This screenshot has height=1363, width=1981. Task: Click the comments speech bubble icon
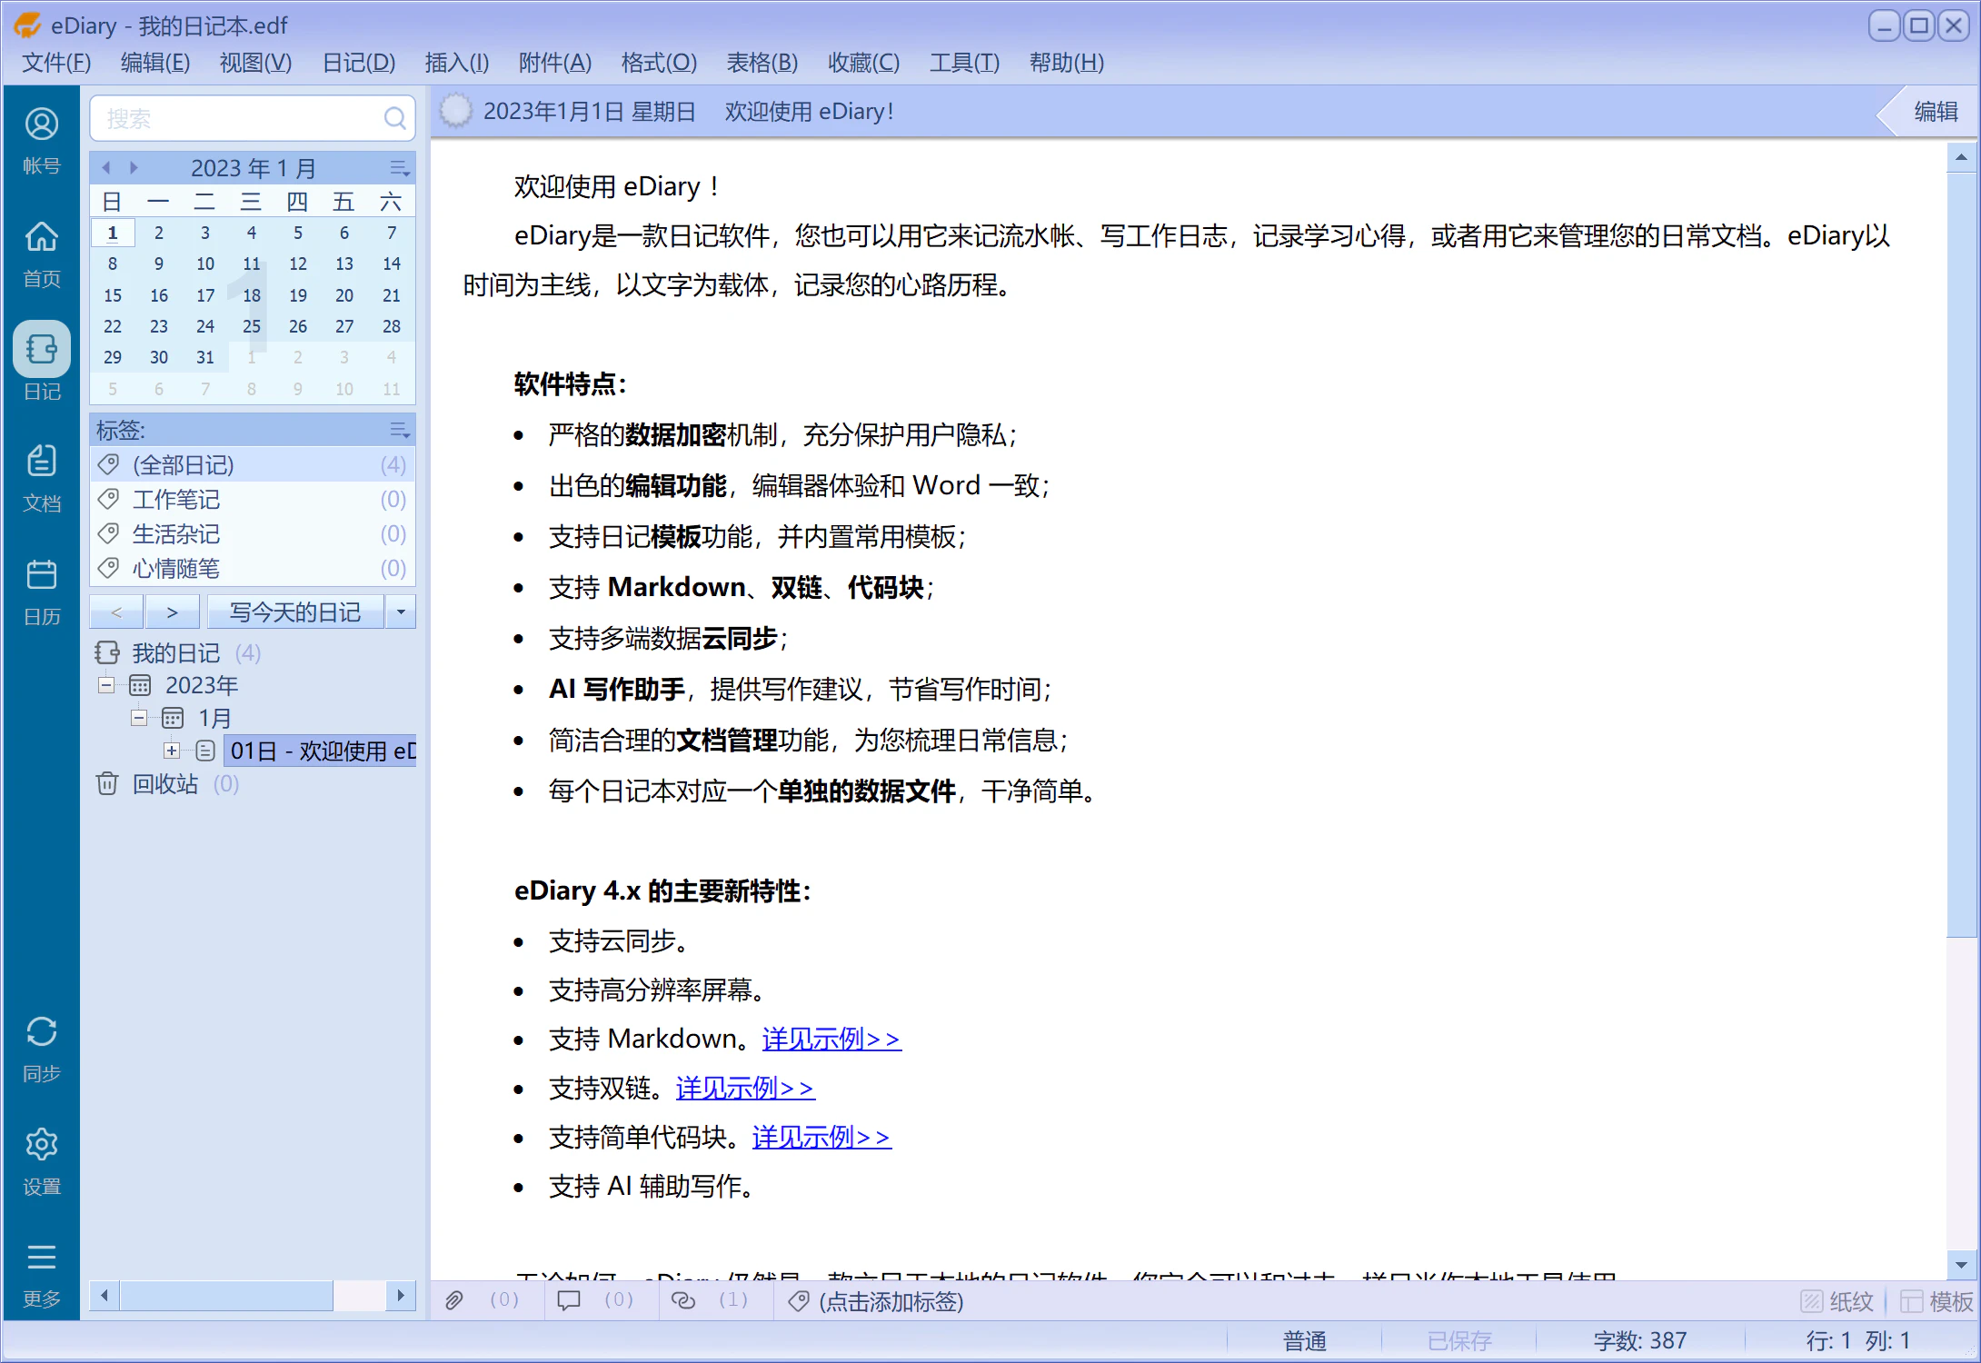569,1300
